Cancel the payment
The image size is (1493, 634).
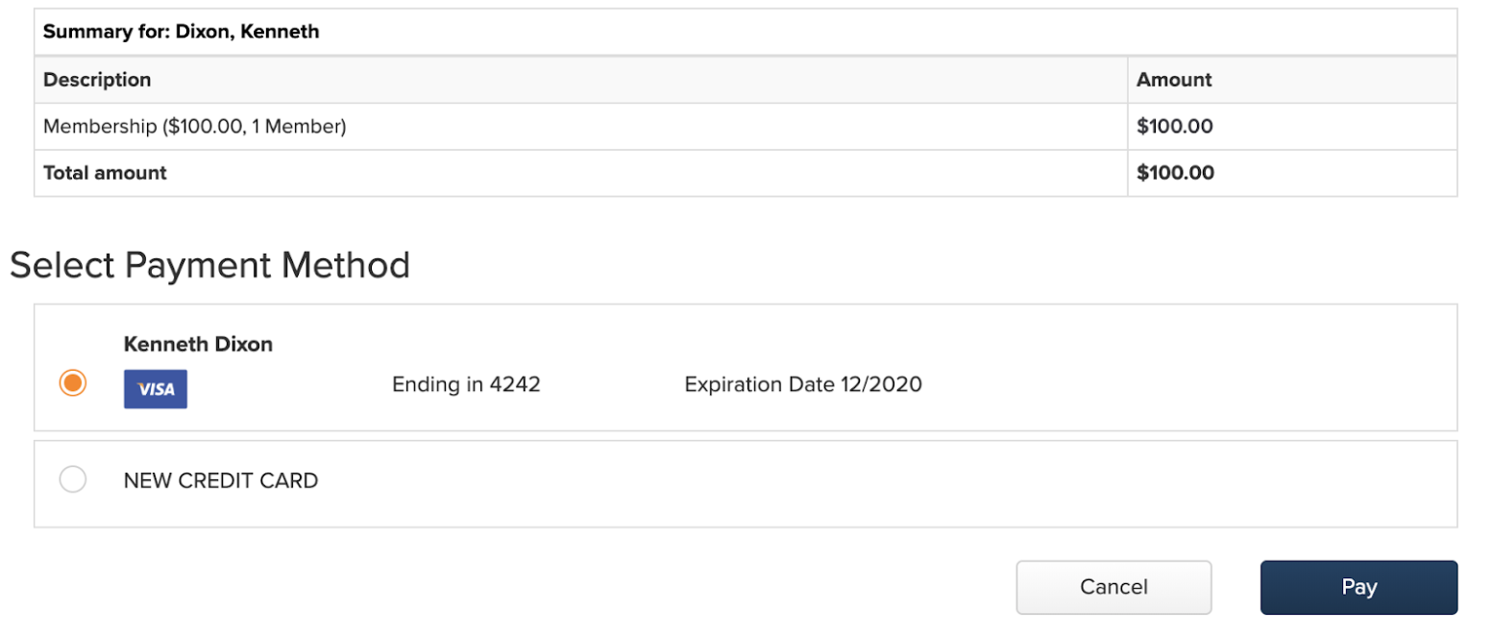click(x=1114, y=587)
